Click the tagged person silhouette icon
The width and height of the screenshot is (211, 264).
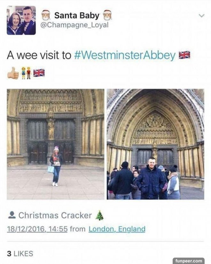coord(12,215)
